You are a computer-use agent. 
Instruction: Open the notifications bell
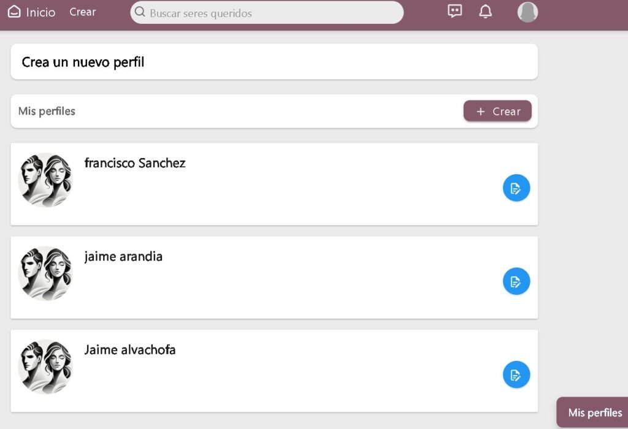pos(486,12)
